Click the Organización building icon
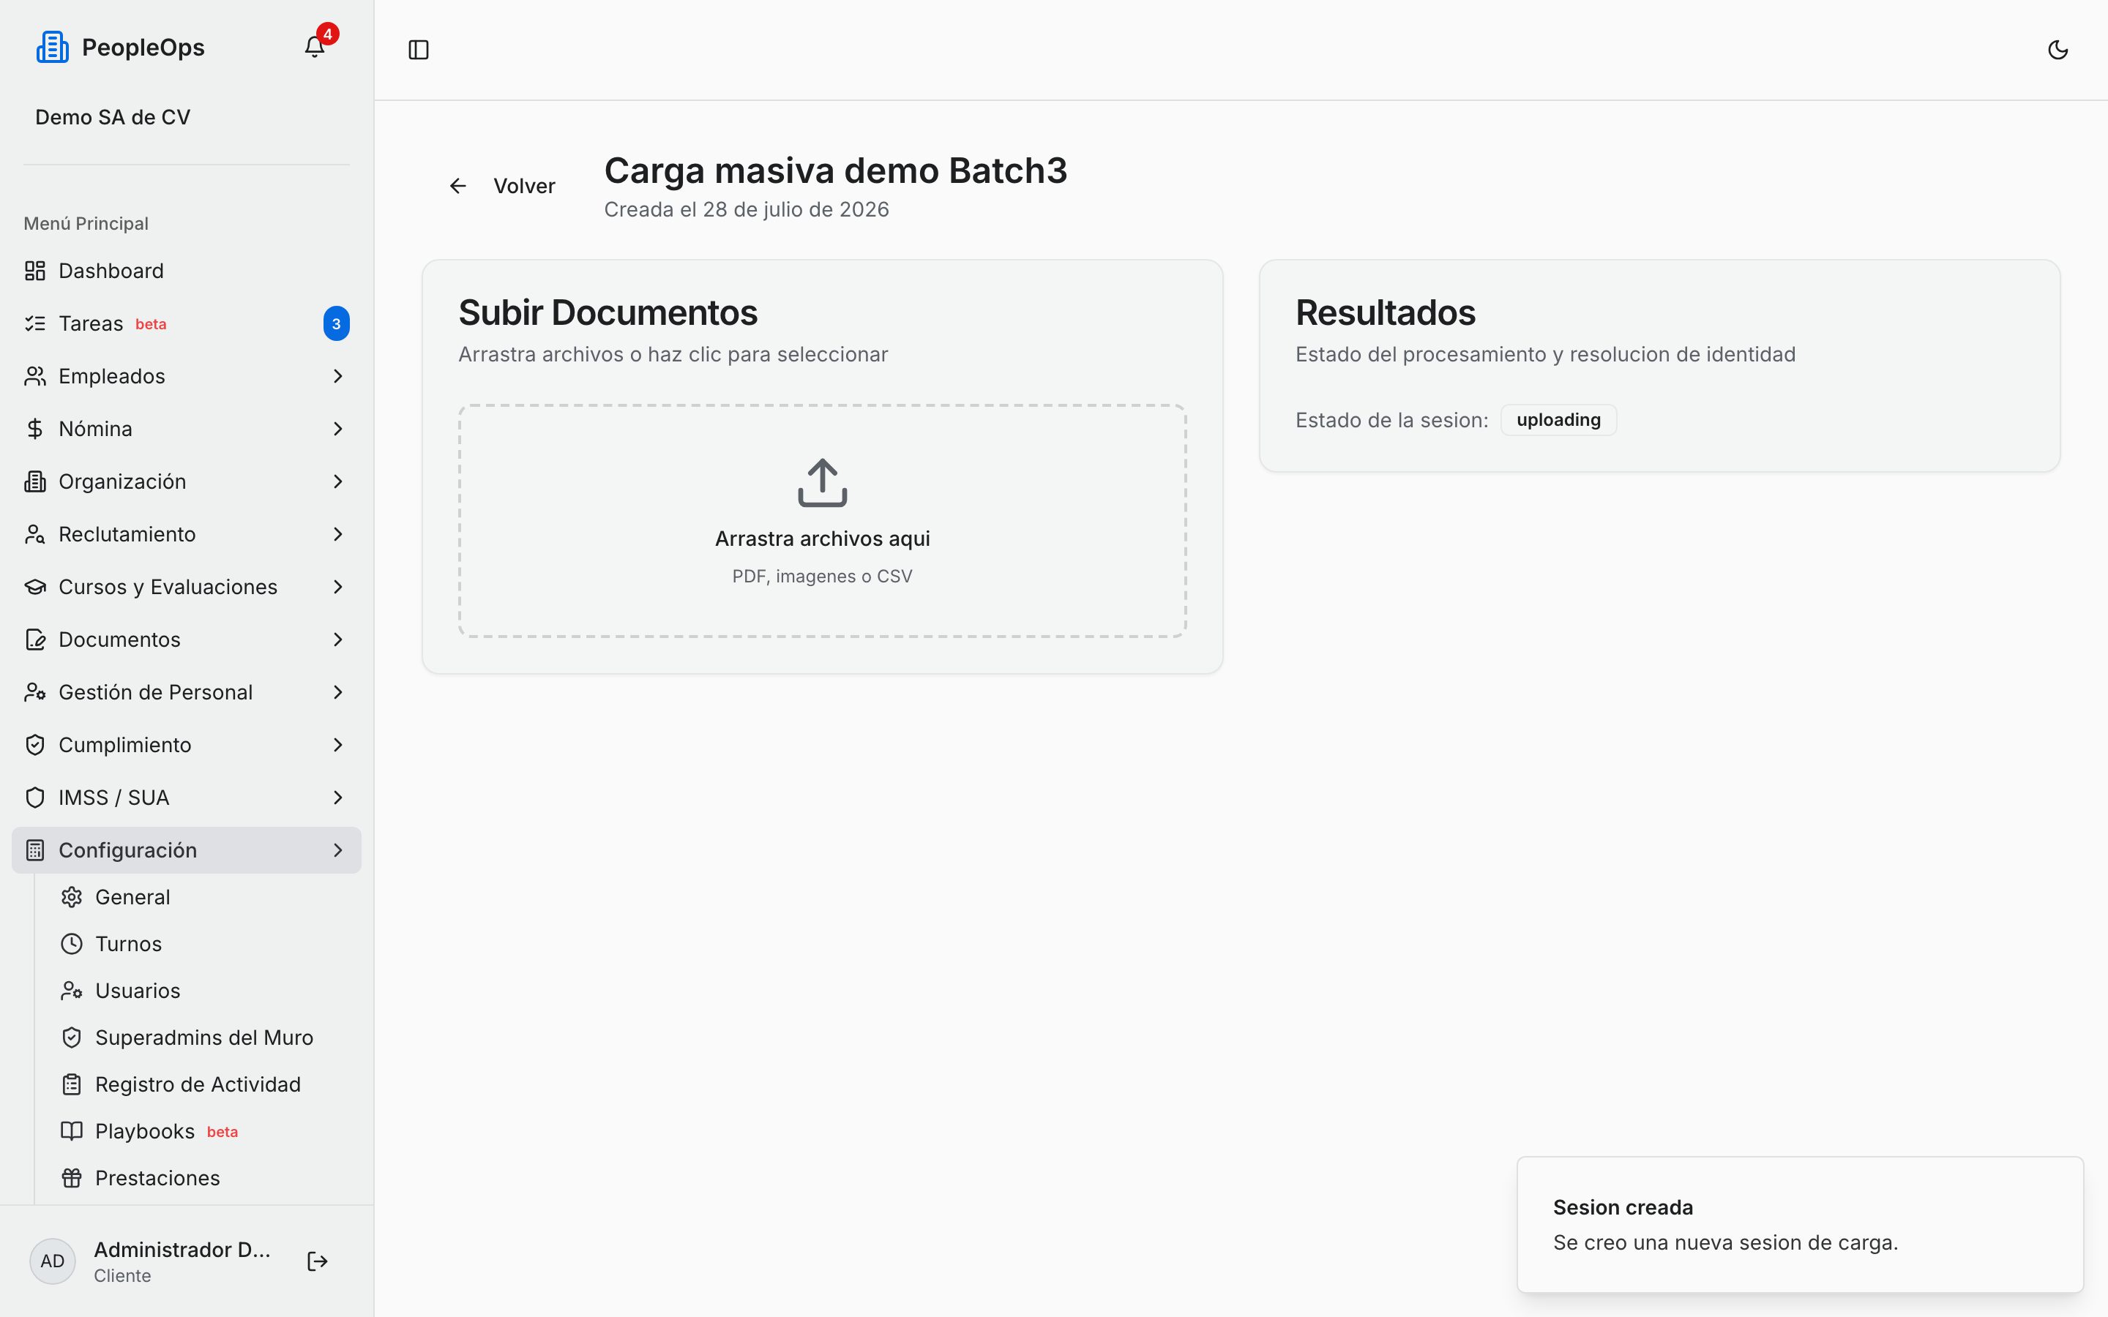This screenshot has height=1317, width=2108. (35, 481)
